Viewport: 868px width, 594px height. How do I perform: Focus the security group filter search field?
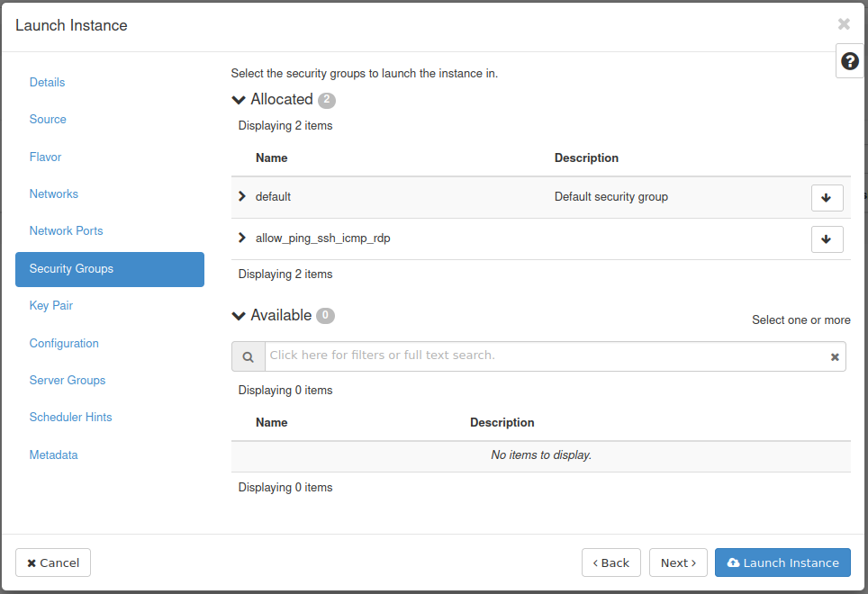tap(545, 355)
